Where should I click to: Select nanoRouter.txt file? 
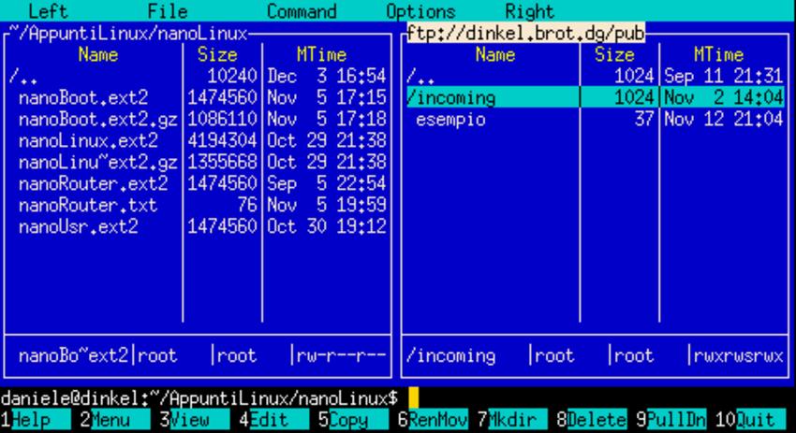pyautogui.click(x=88, y=205)
